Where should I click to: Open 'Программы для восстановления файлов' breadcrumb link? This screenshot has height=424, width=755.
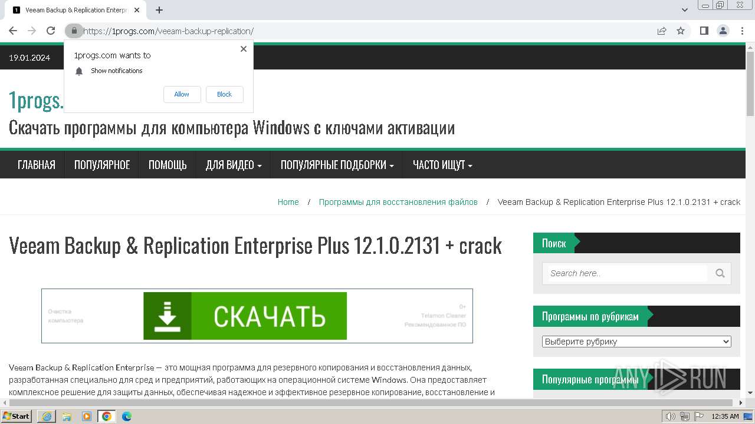click(x=398, y=202)
